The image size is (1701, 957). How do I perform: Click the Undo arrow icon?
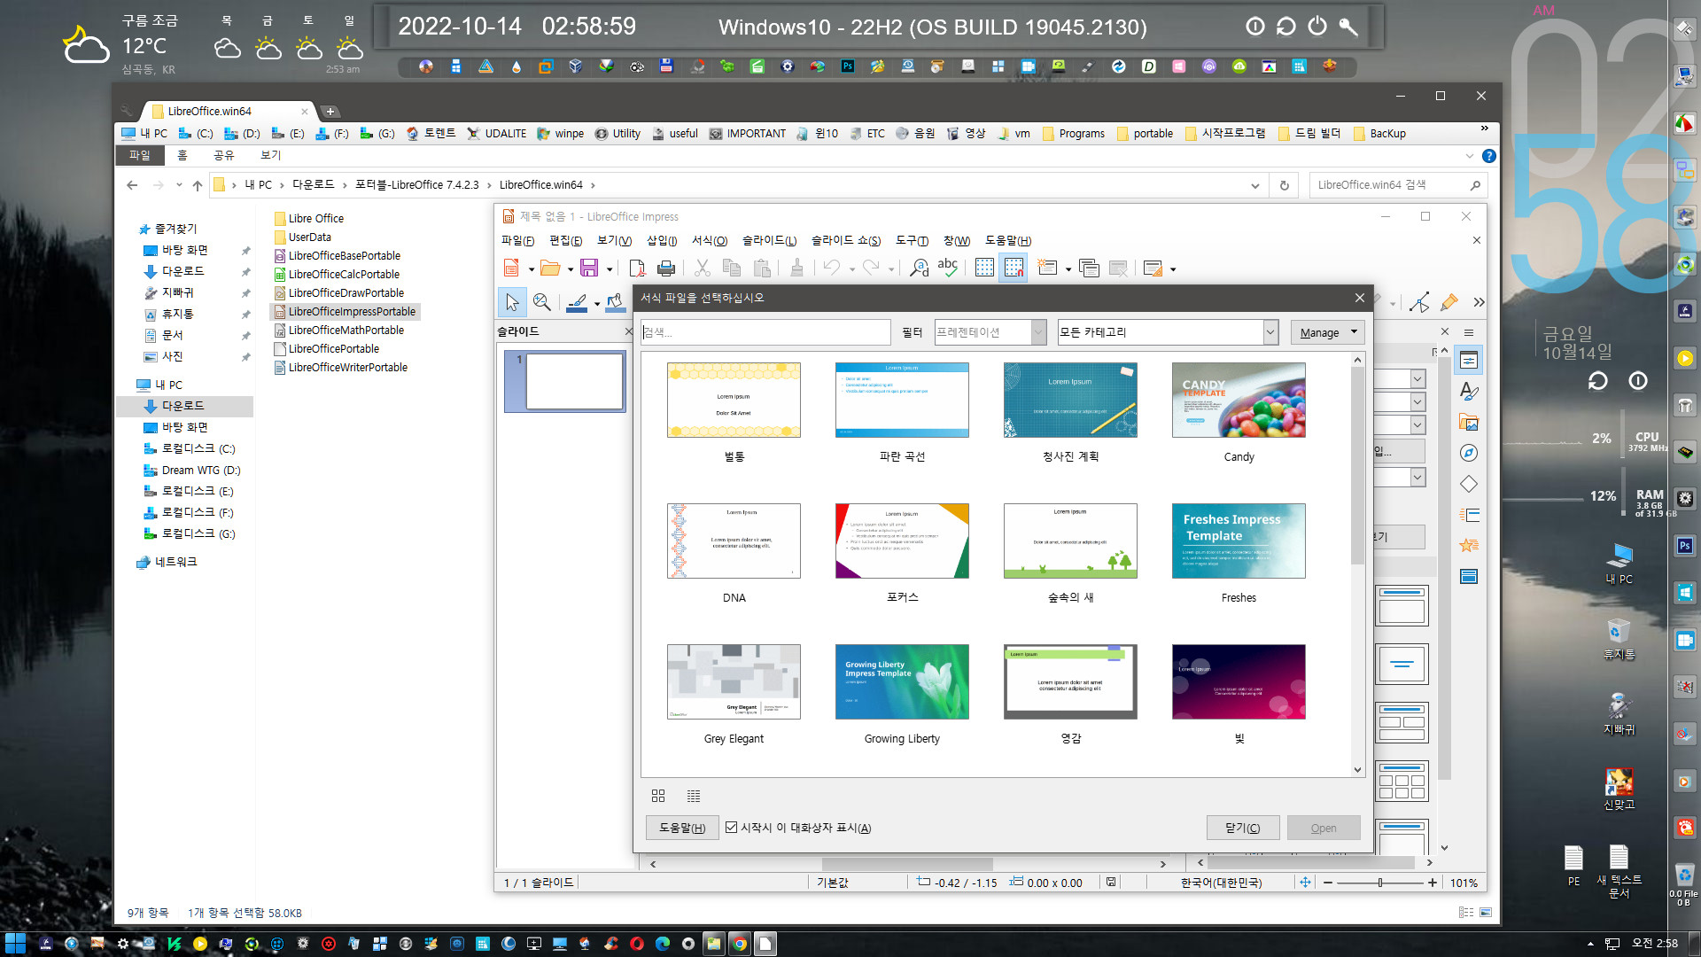click(831, 268)
